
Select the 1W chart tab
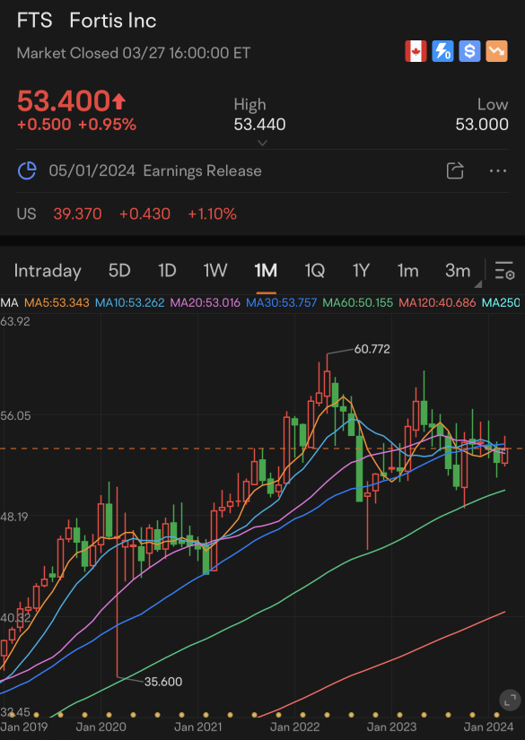pyautogui.click(x=215, y=271)
